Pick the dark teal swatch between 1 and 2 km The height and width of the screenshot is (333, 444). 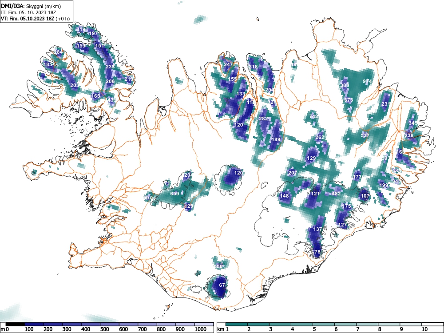[237, 324]
